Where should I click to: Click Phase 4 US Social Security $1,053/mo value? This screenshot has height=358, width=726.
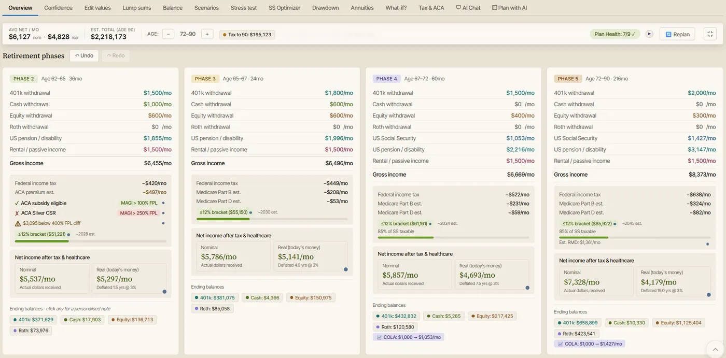[520, 138]
